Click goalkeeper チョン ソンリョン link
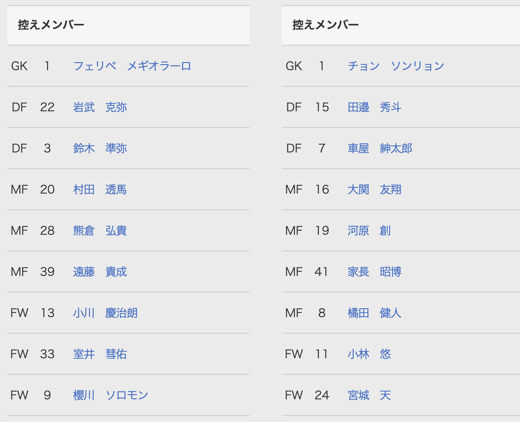Image resolution: width=520 pixels, height=422 pixels. pos(396,66)
